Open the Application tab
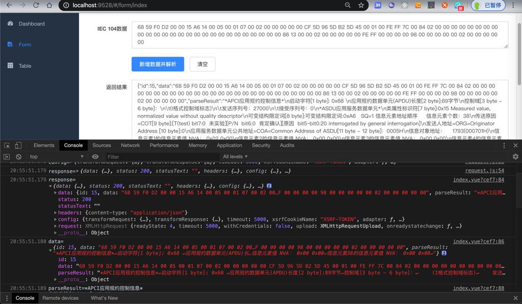The height and width of the screenshot is (304, 522). (229, 145)
